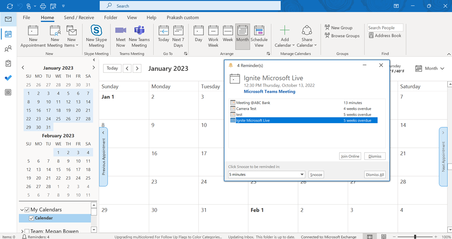Create a New Meeting
452x239 pixels.
[55, 36]
